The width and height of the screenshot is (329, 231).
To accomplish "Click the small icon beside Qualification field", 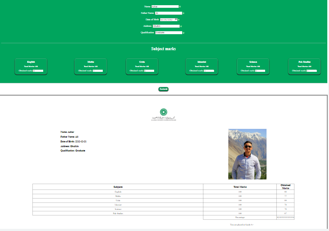I will click(183, 33).
